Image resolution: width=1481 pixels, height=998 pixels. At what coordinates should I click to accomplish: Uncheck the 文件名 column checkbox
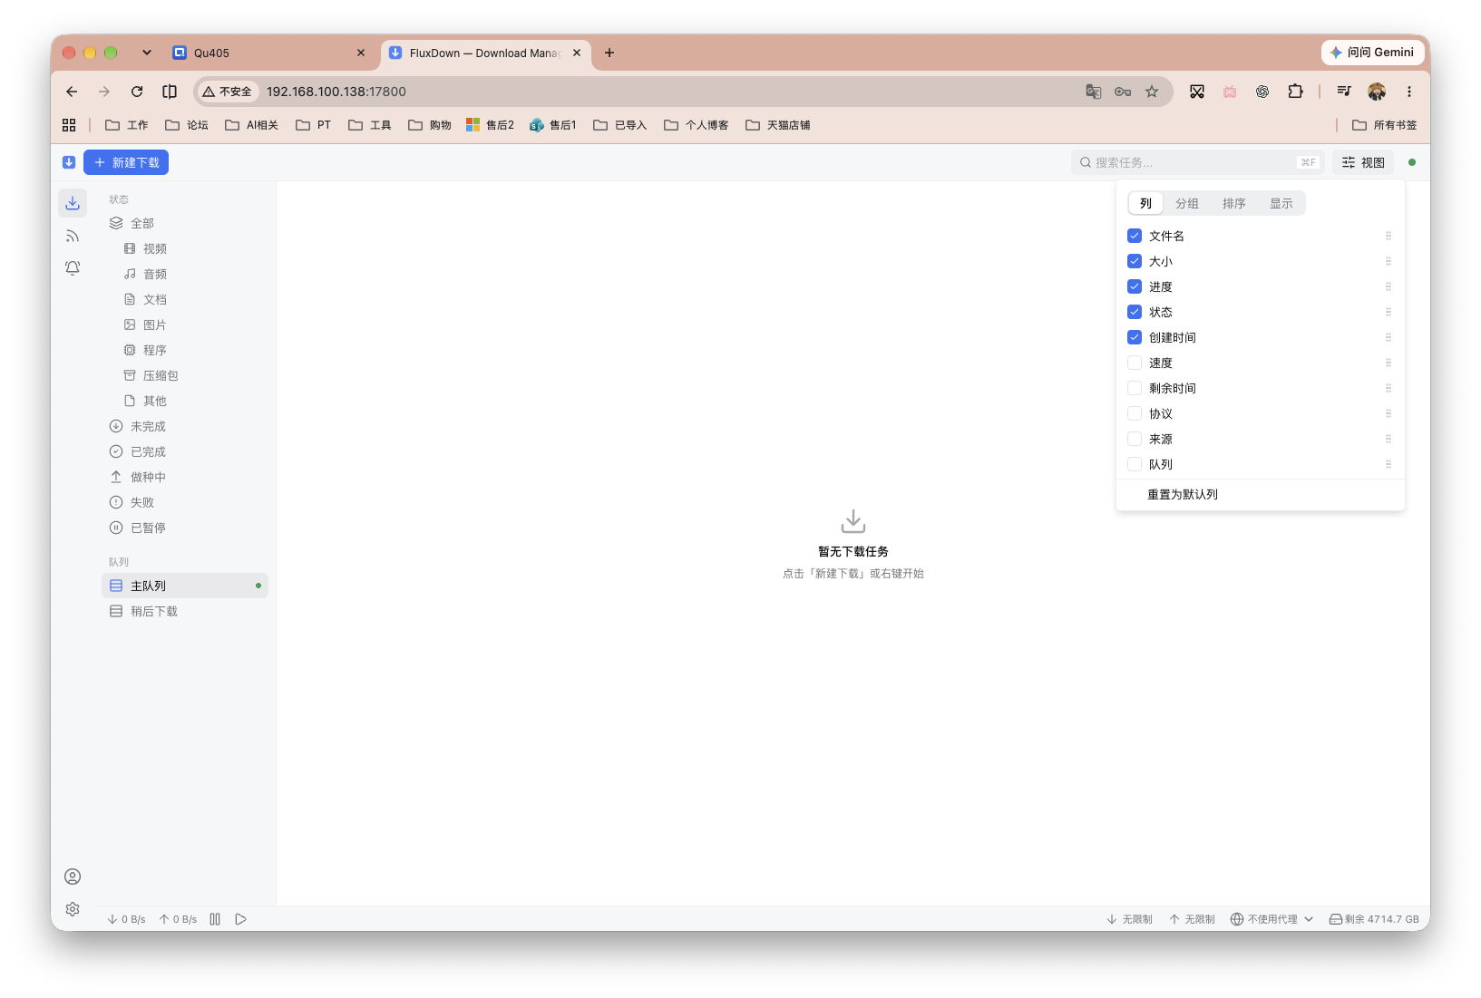[1135, 236]
